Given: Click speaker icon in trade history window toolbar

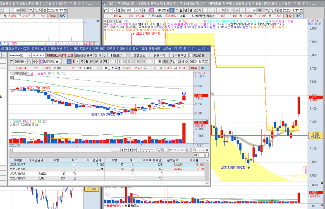Looking at the screenshot, I should (34, 62).
